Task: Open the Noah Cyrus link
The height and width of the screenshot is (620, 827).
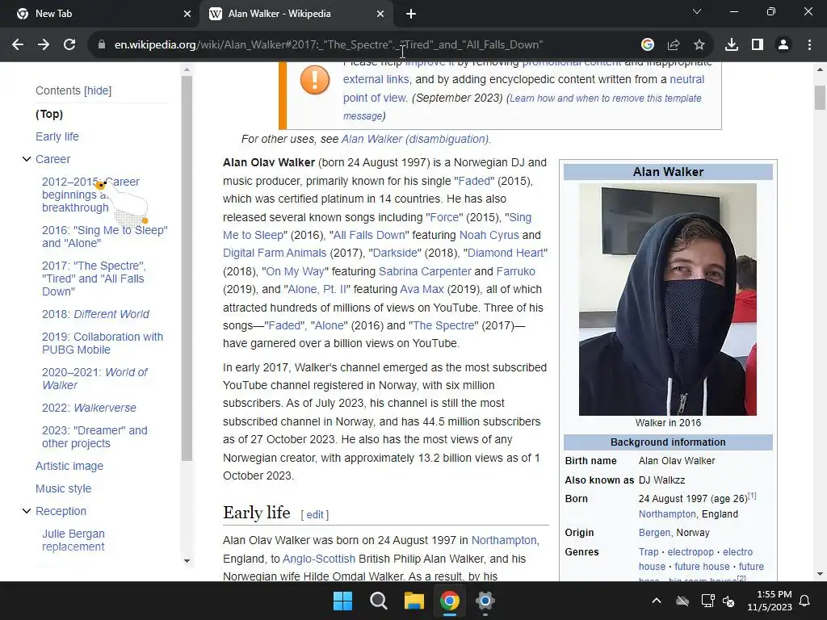Action: tap(489, 235)
